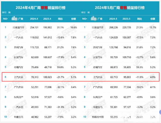Click the building-car icon in May table header
The image size is (161, 123).
pyautogui.click(x=94, y=19)
